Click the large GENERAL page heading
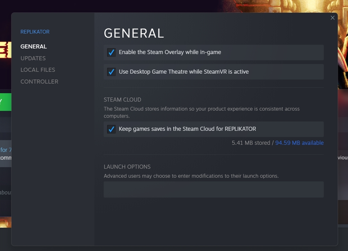Viewport: 348px width, 251px height. pyautogui.click(x=134, y=34)
